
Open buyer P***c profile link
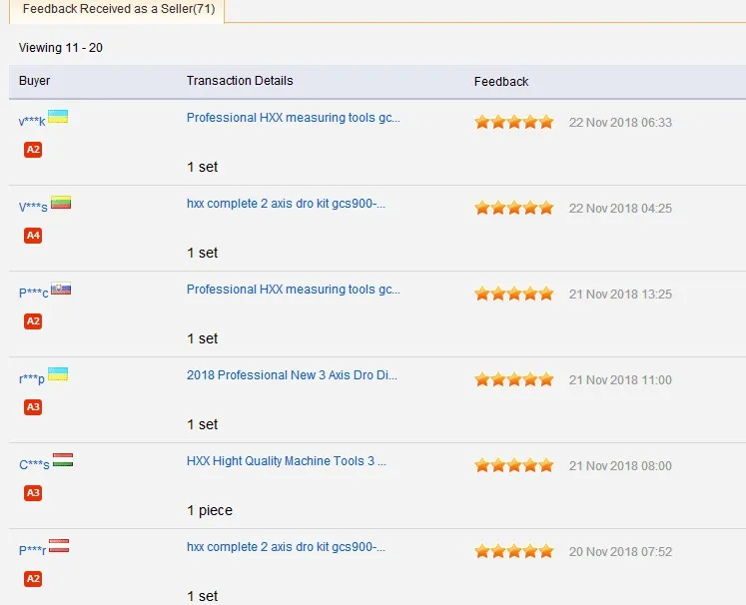point(33,293)
